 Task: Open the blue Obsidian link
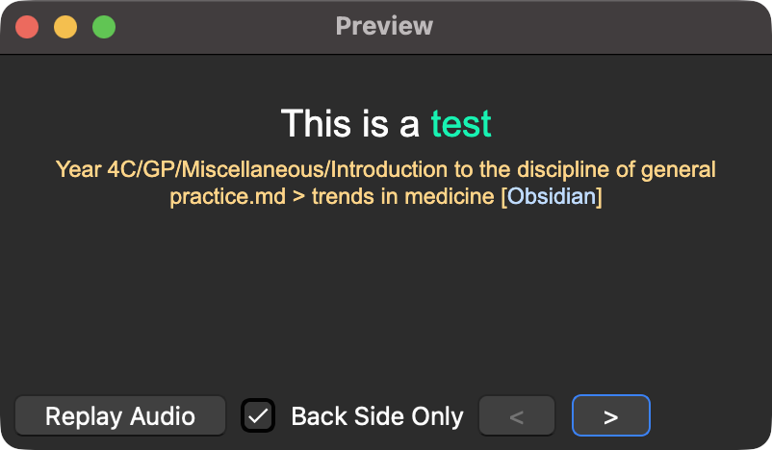point(552,197)
